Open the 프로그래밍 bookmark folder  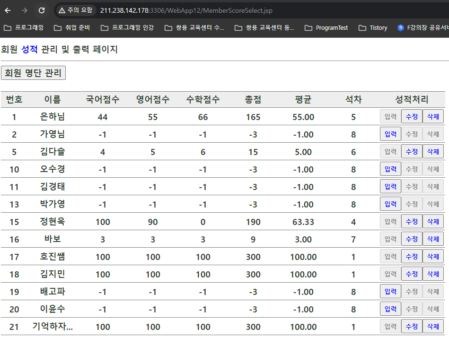24,28
